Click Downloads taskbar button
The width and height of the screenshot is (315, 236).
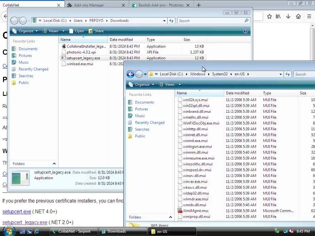123,231
